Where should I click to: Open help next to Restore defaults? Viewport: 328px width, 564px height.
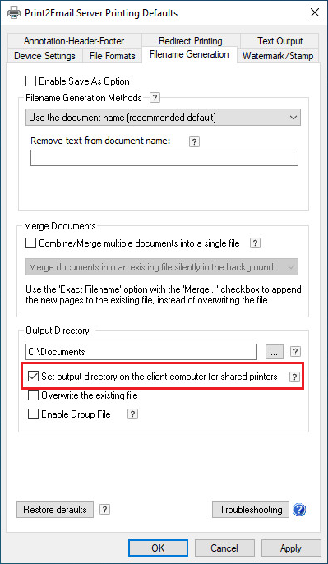tap(104, 510)
